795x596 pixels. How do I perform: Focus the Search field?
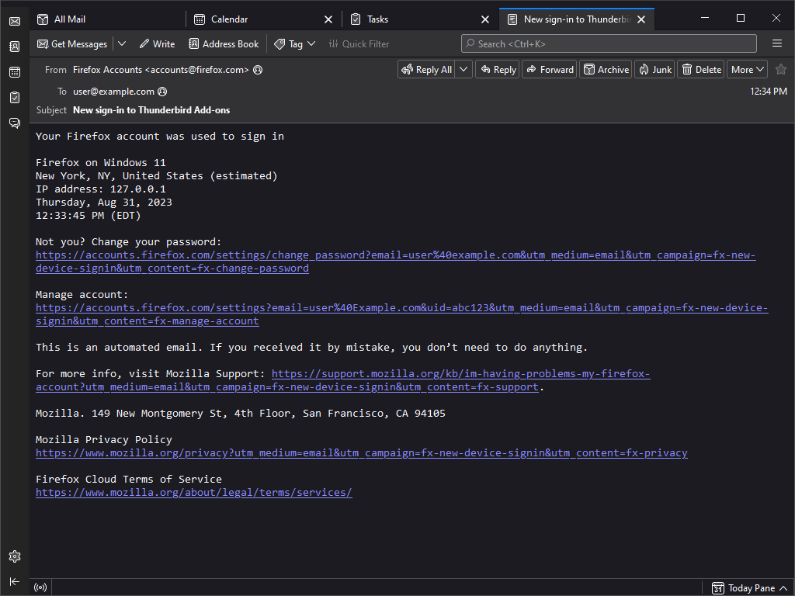609,43
